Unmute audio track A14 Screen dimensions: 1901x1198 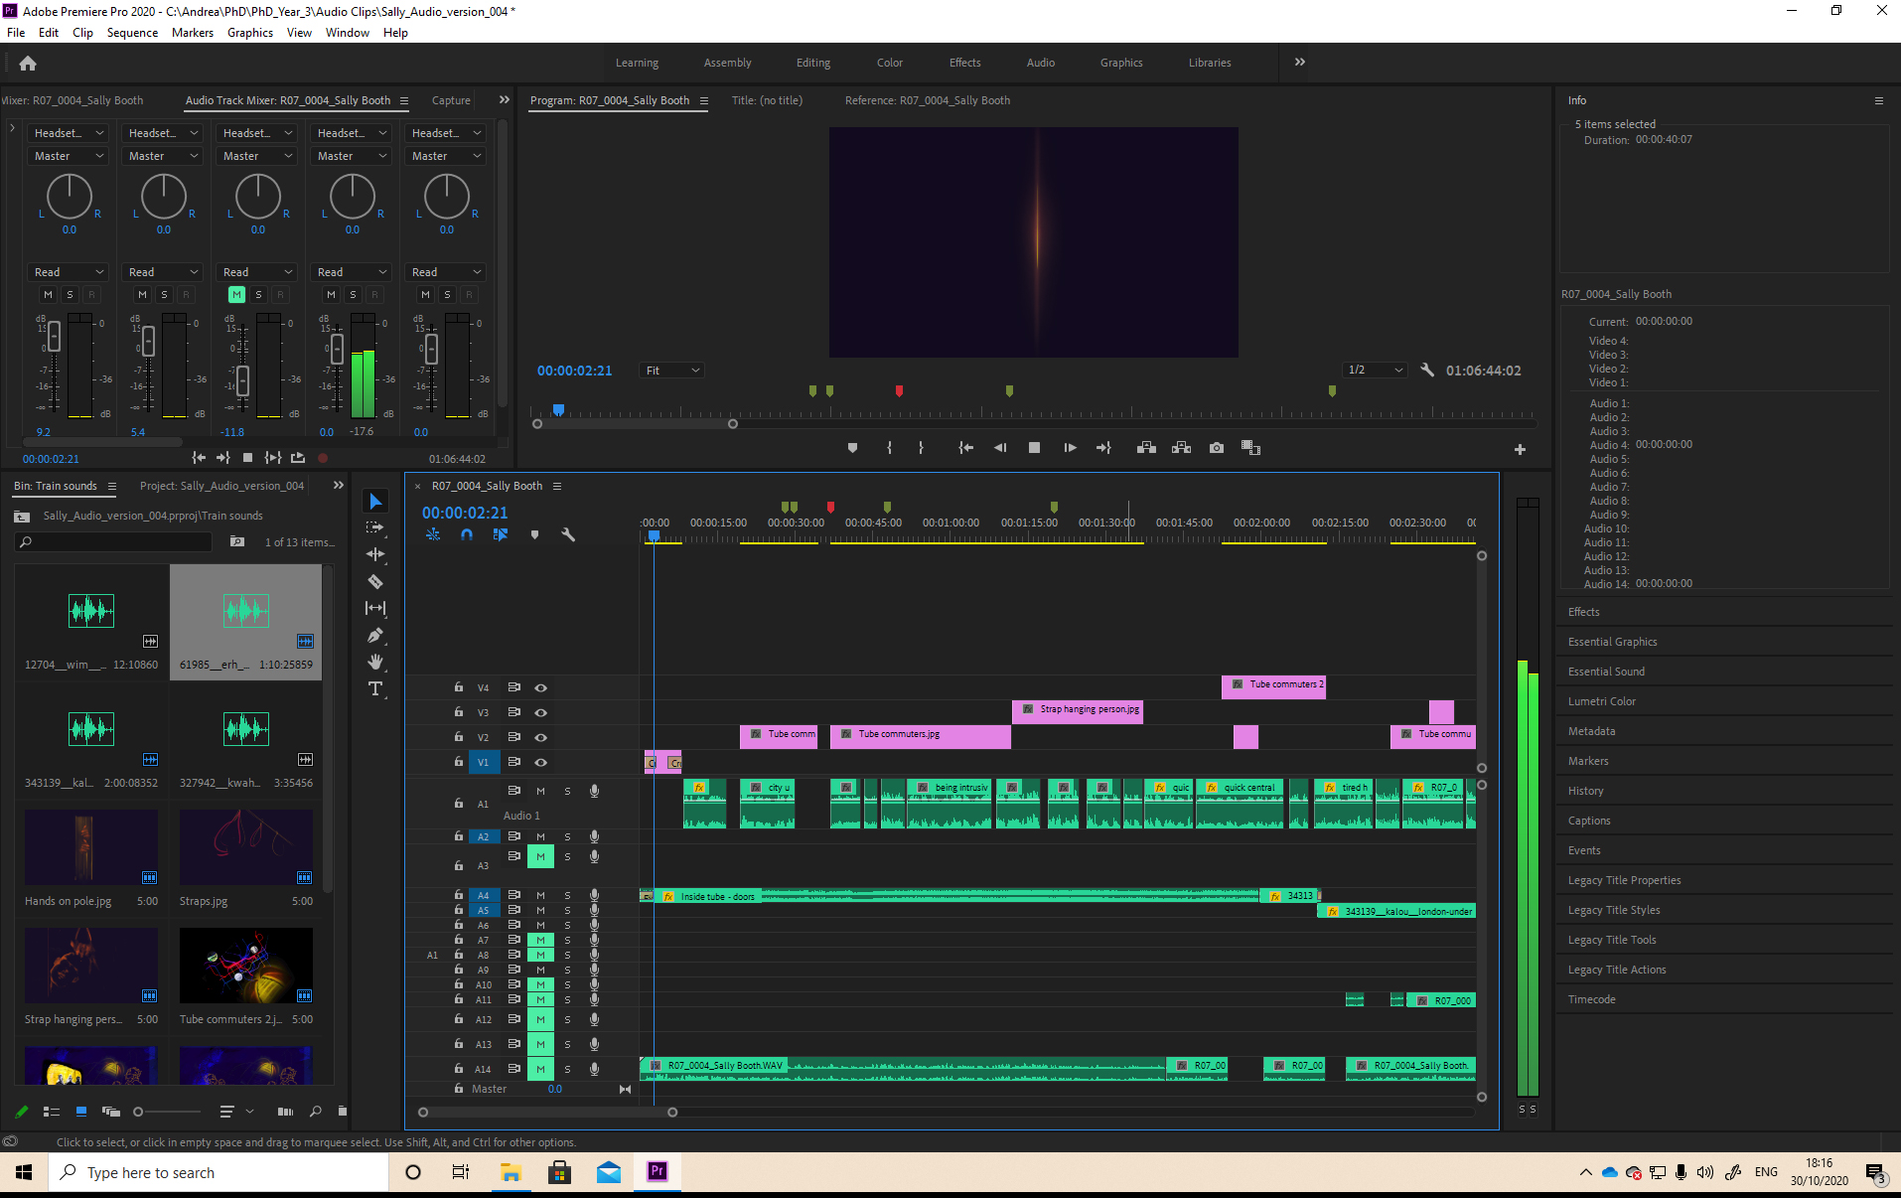540,1069
